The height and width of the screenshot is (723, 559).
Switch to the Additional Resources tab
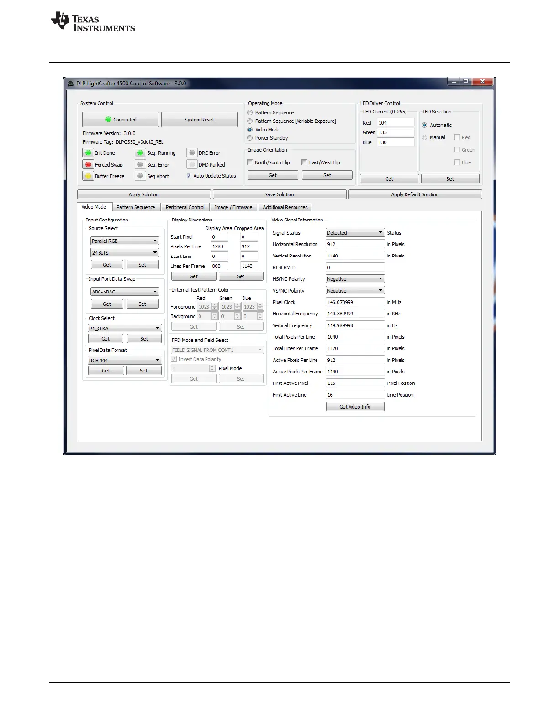[285, 207]
